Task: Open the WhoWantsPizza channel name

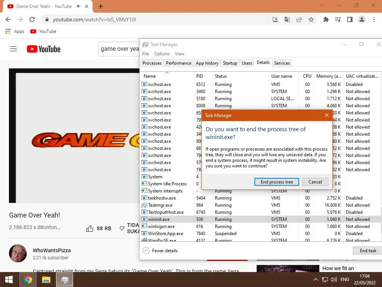Action: click(51, 250)
